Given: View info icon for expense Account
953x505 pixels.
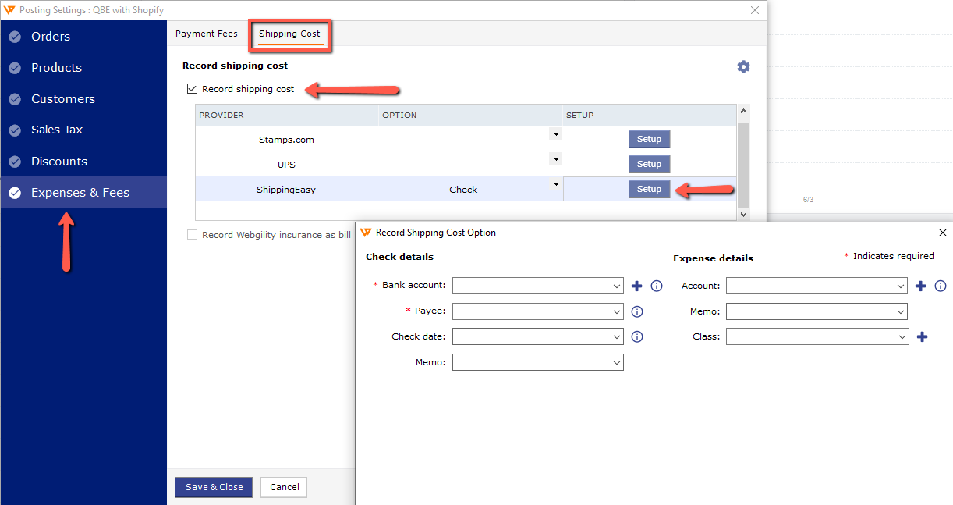Looking at the screenshot, I should tap(941, 286).
